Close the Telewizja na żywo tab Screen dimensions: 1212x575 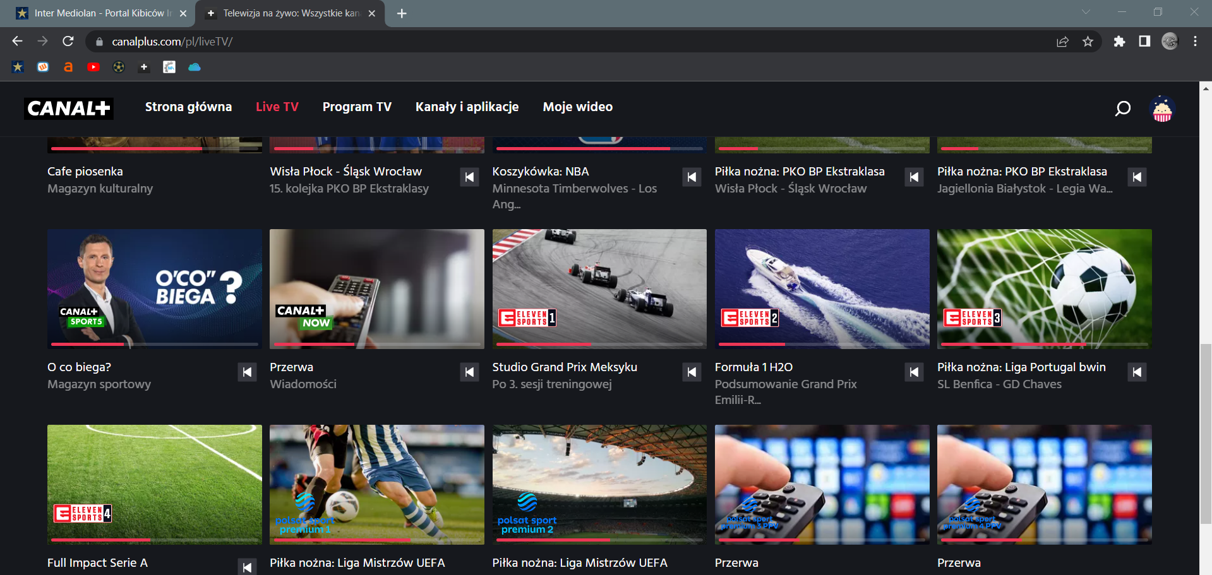(372, 13)
